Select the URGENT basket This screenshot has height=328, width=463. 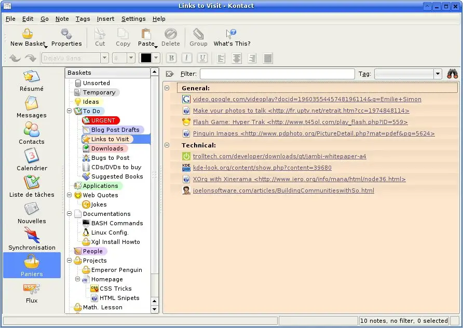tap(101, 120)
